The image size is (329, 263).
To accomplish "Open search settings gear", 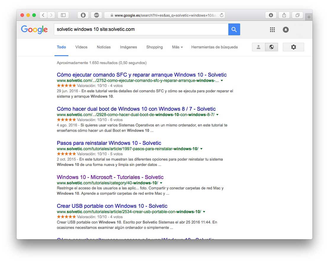I will click(x=293, y=47).
